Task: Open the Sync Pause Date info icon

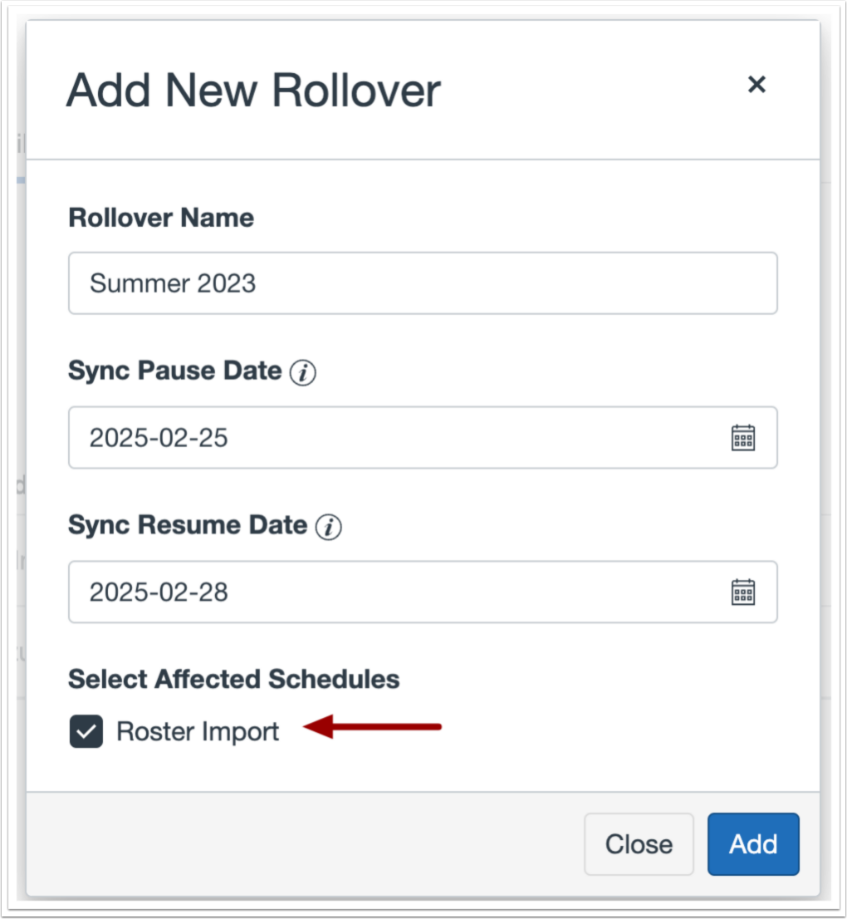Action: point(302,373)
